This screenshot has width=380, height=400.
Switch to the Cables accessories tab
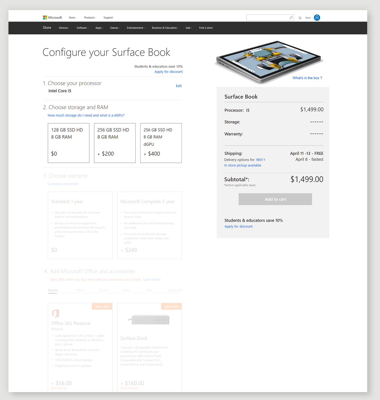pos(126,290)
